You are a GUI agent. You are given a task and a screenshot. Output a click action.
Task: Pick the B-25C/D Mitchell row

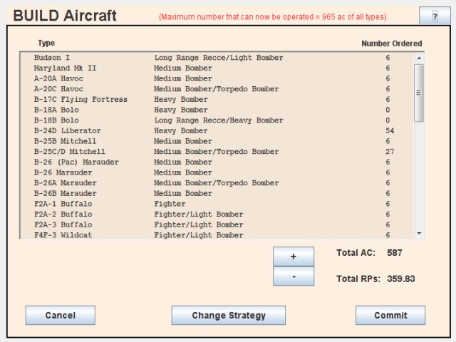point(214,152)
